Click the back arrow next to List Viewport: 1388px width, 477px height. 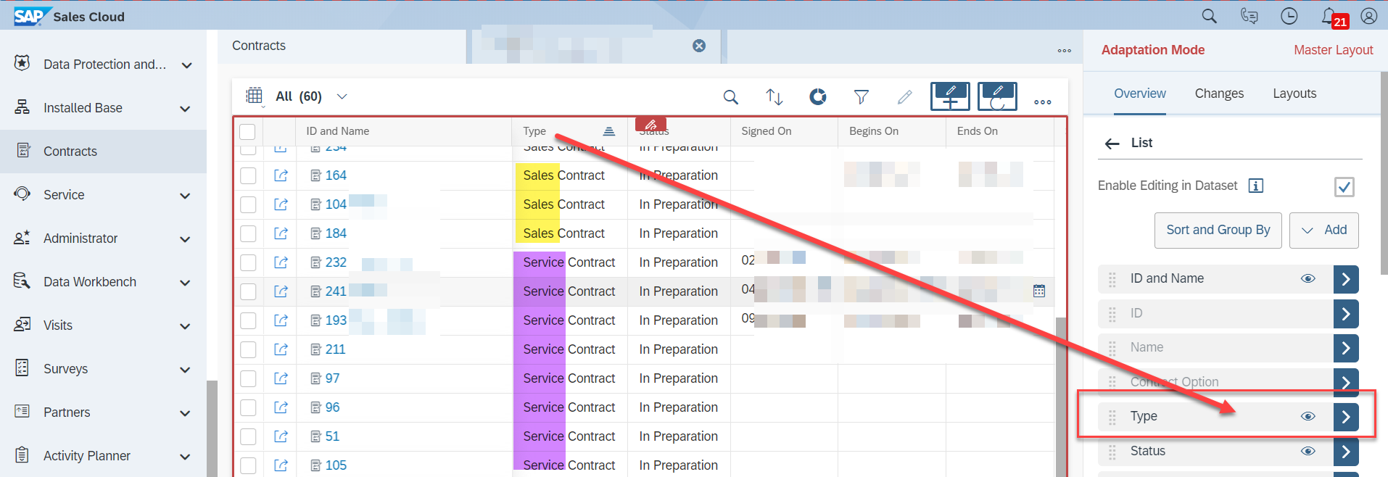1112,144
